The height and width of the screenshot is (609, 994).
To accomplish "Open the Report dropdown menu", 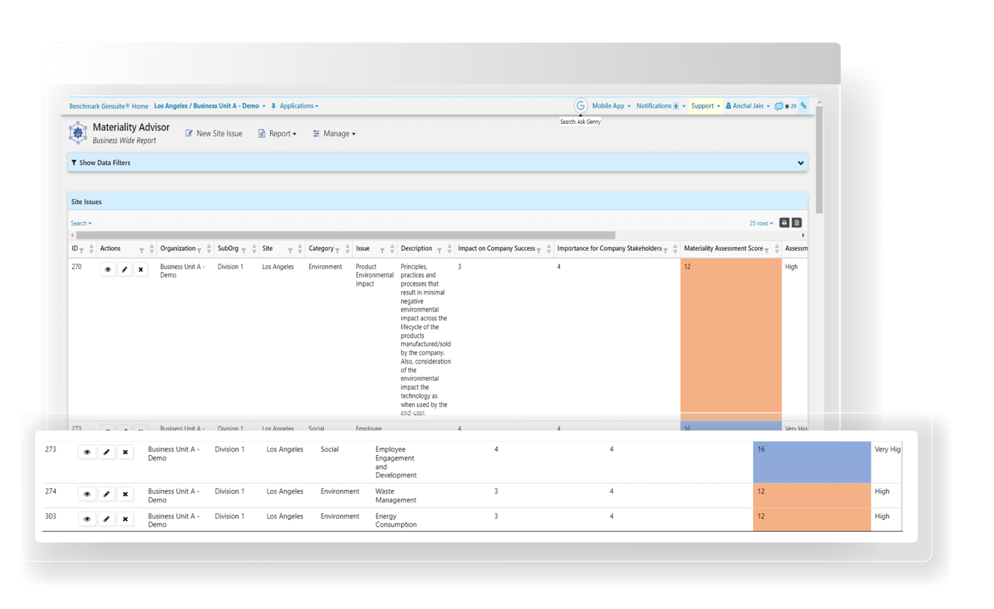I will click(x=277, y=134).
